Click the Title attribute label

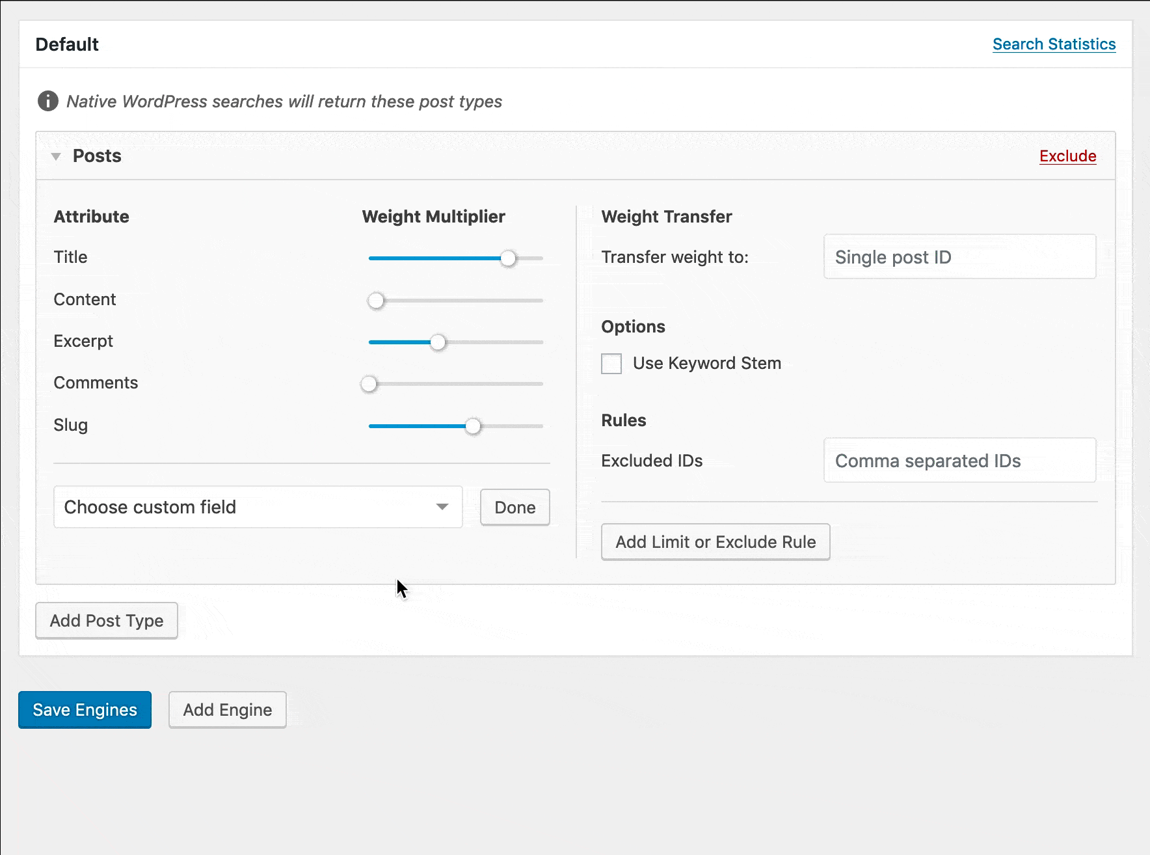(70, 257)
